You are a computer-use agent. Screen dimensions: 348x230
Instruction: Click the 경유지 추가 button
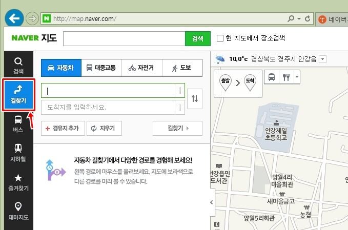pos(63,128)
